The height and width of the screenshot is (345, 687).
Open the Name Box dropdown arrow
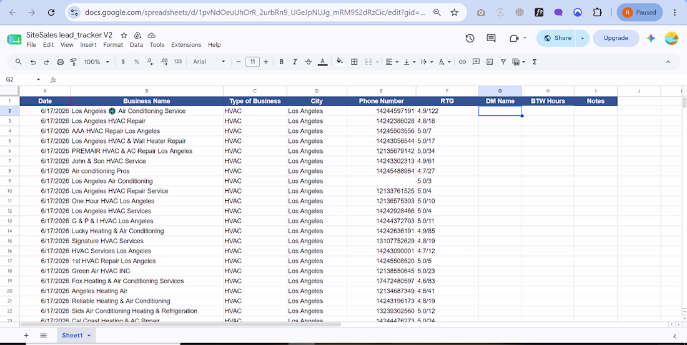[x=39, y=80]
